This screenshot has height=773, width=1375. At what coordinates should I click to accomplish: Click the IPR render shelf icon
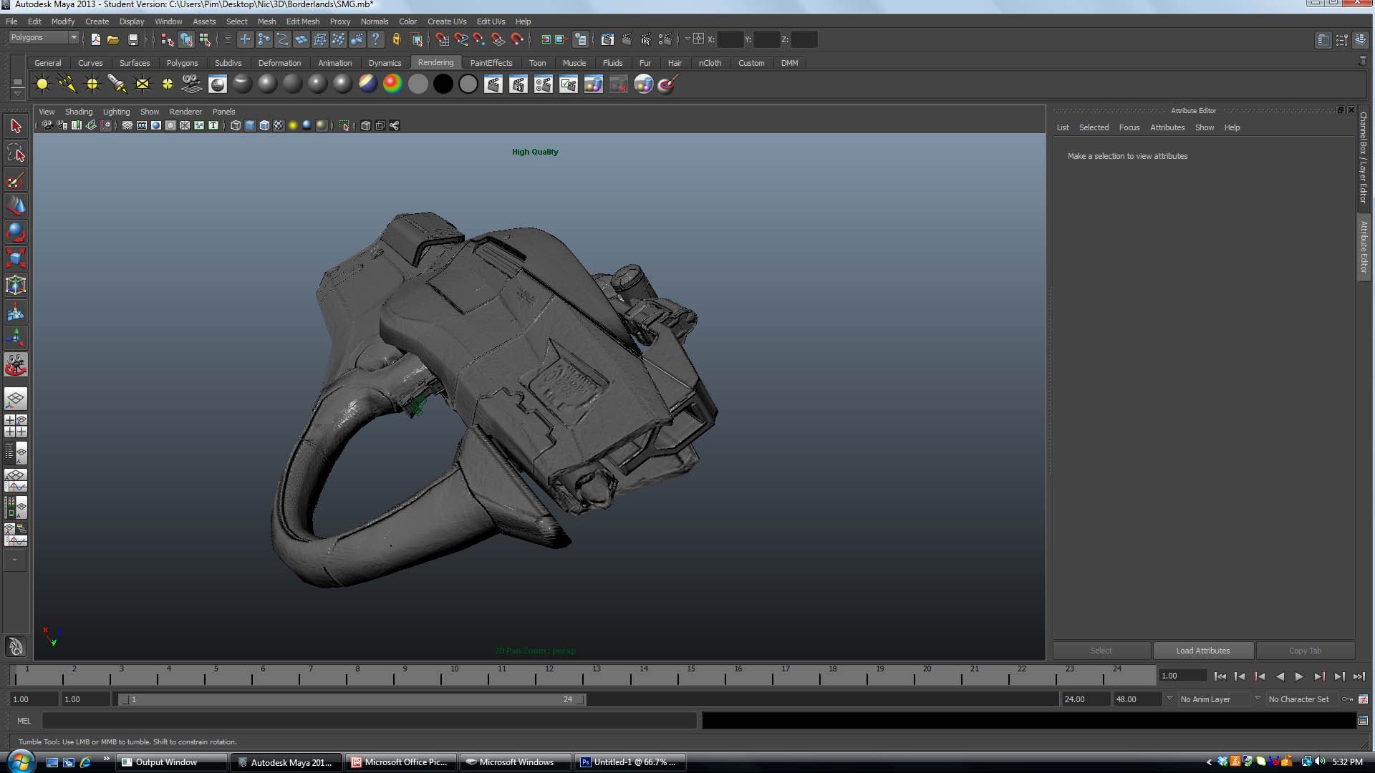click(x=518, y=84)
